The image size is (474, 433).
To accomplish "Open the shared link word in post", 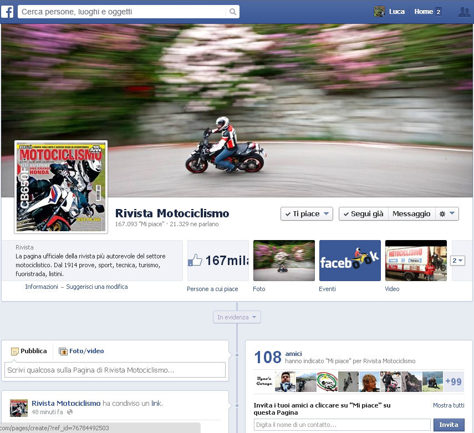I will (156, 404).
